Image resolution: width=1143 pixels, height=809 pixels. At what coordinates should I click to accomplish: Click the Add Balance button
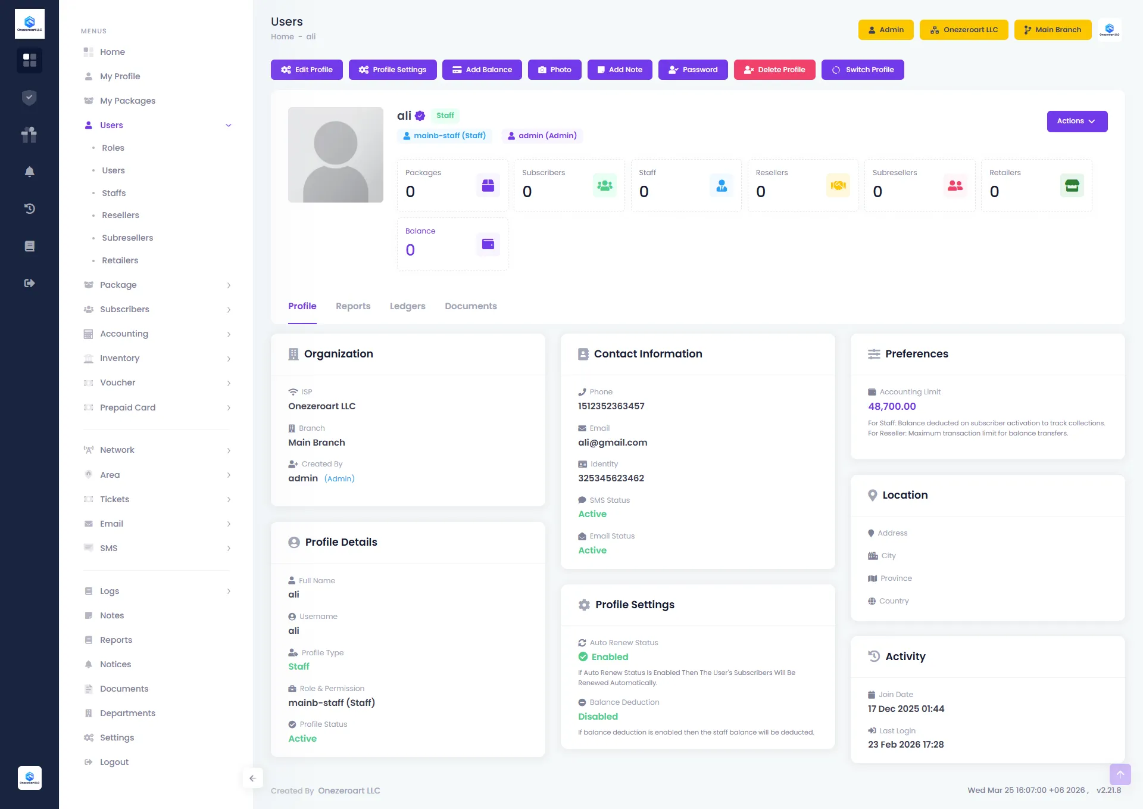point(482,70)
